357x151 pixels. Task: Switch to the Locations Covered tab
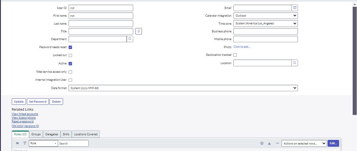pyautogui.click(x=86, y=134)
